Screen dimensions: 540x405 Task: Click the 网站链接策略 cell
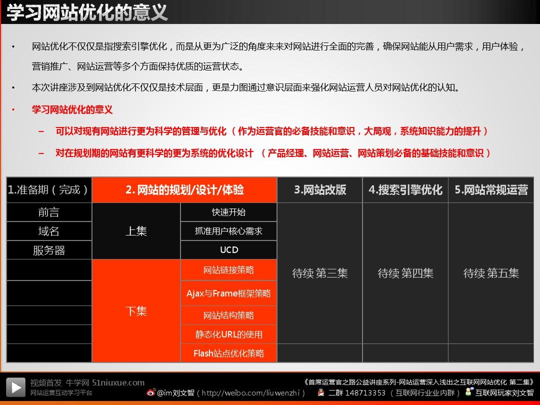click(228, 270)
